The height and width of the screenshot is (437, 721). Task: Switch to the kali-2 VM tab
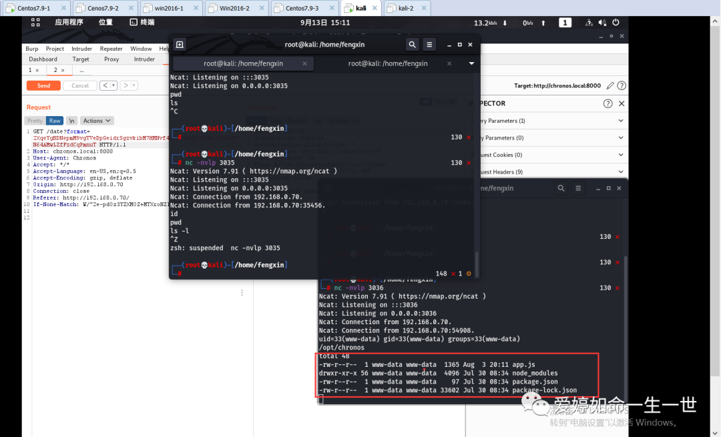coord(407,8)
